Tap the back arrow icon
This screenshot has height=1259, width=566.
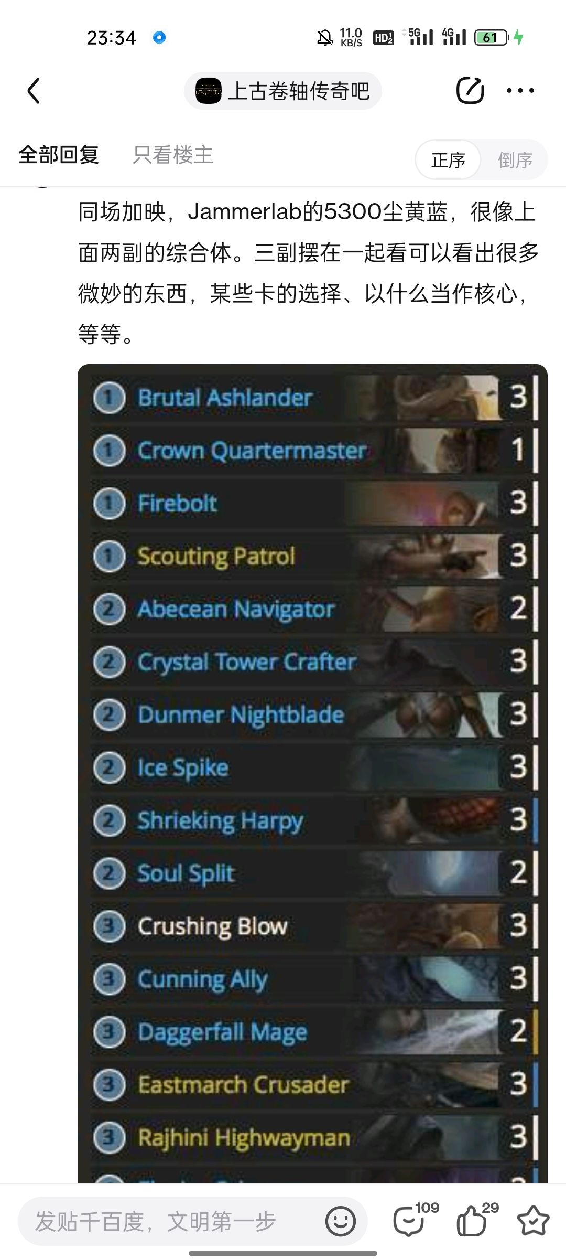(34, 91)
